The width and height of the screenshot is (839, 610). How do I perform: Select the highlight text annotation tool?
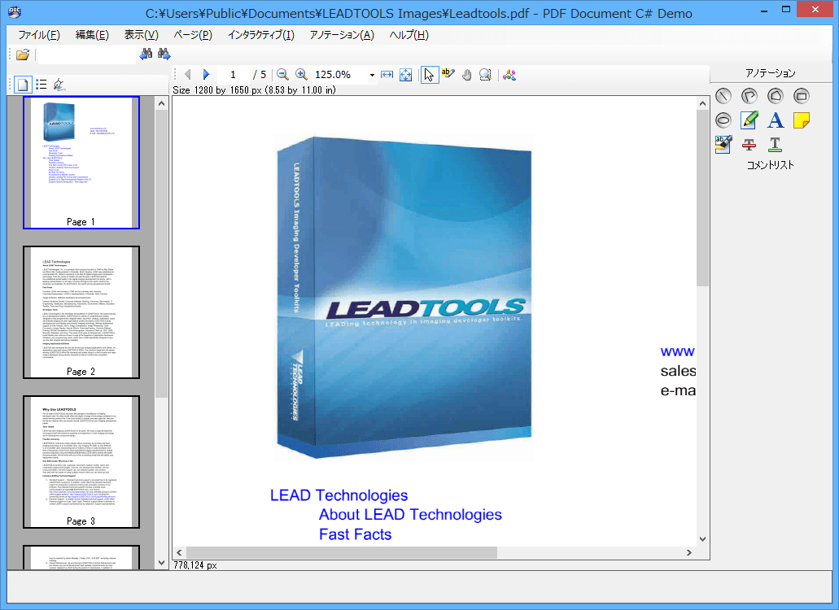(x=723, y=144)
